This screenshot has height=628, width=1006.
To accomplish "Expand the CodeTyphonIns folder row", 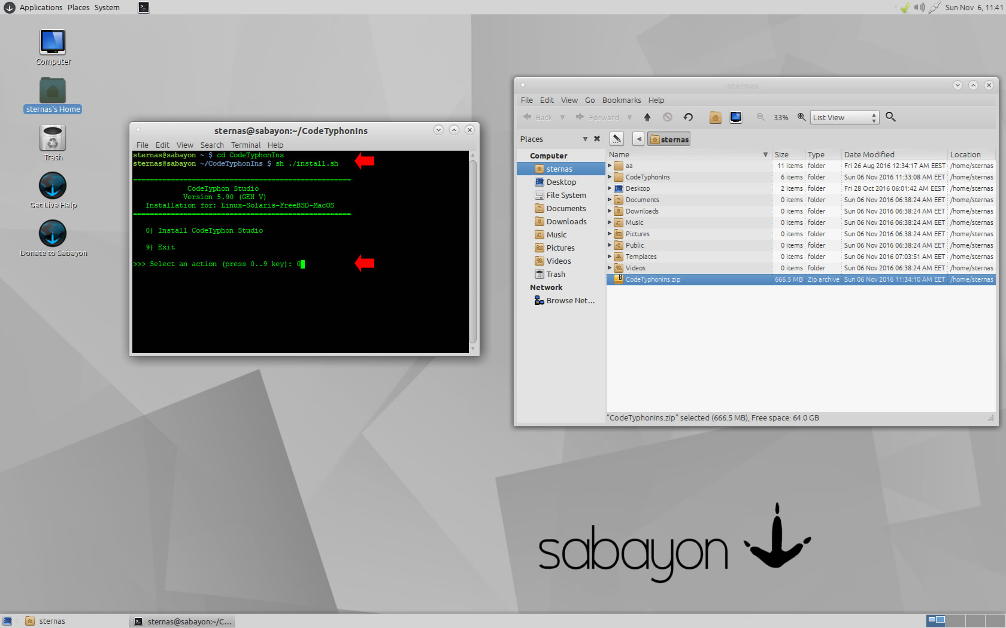I will [x=610, y=177].
